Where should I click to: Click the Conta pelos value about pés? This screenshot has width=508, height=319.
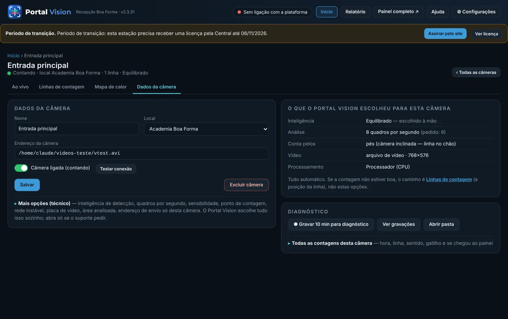click(411, 144)
